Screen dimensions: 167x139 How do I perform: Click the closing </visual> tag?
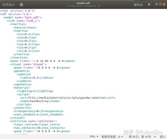tap(17, 118)
